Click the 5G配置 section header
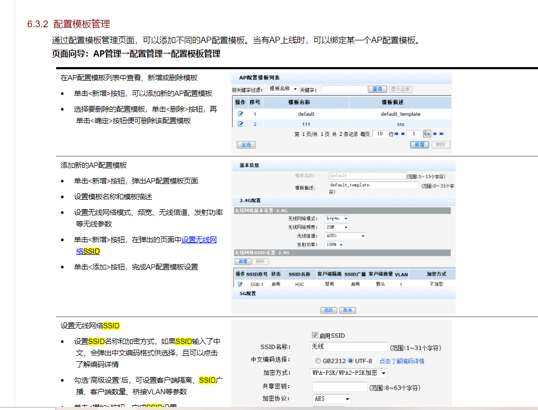The image size is (538, 410). [248, 294]
